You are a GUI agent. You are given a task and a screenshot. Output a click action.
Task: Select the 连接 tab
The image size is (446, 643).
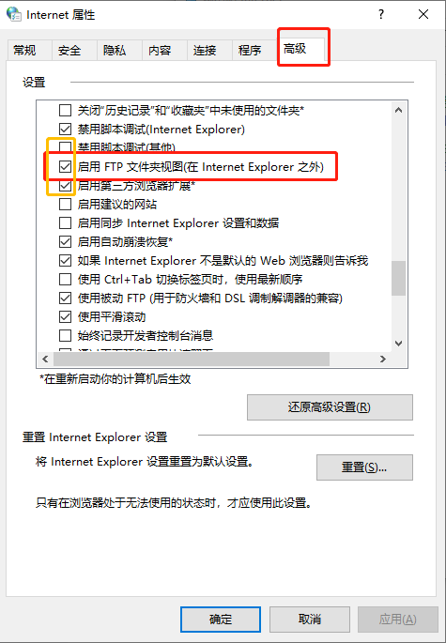point(205,51)
